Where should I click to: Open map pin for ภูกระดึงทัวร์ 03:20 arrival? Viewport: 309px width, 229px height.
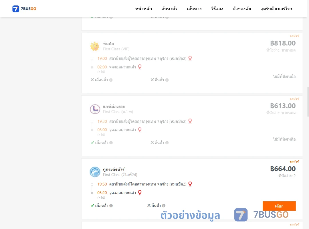point(140,192)
